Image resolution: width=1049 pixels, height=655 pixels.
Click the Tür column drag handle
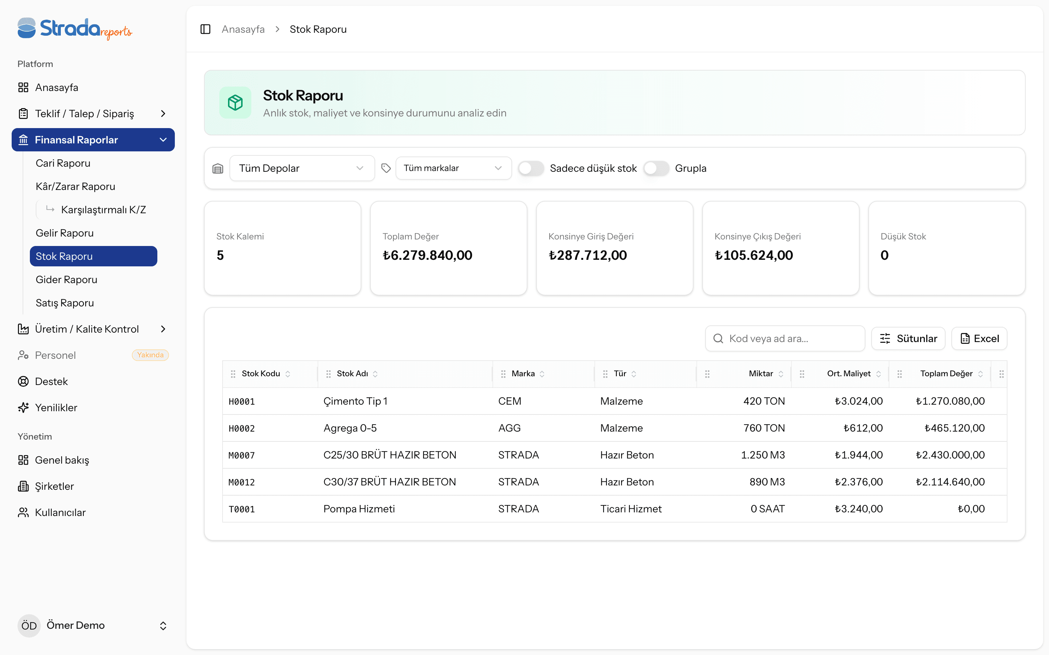pos(605,374)
